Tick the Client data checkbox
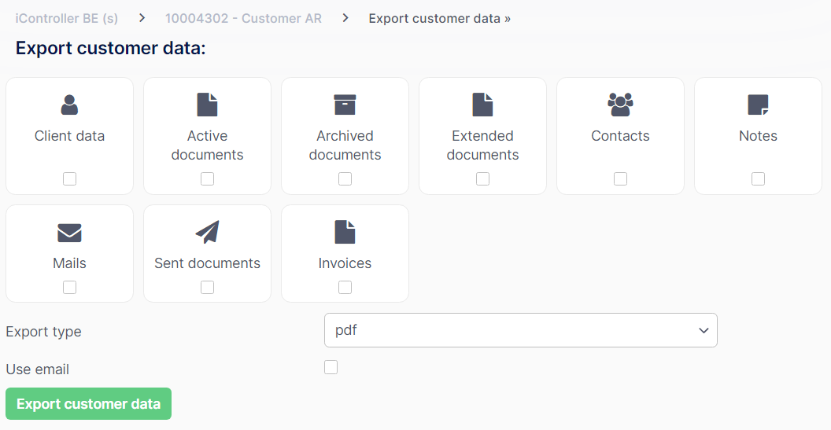The image size is (831, 430). point(69,179)
